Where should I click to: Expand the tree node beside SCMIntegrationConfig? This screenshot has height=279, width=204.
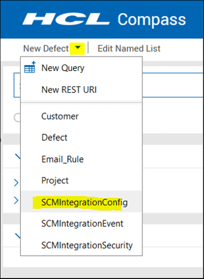click(x=16, y=200)
